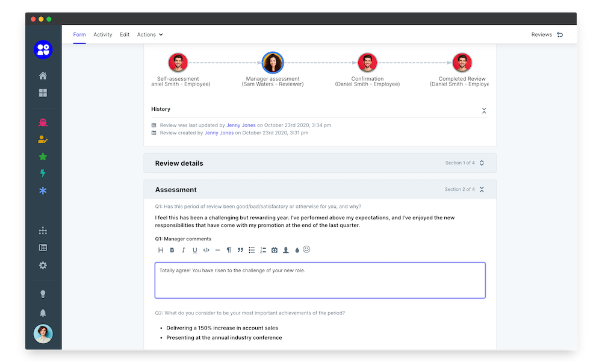The image size is (602, 362).
Task: Click 'Presenting at the annual industry conference'
Action: (224, 338)
